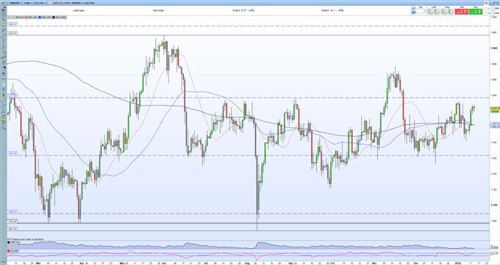Click the trash can delete drawings icon

point(4,62)
